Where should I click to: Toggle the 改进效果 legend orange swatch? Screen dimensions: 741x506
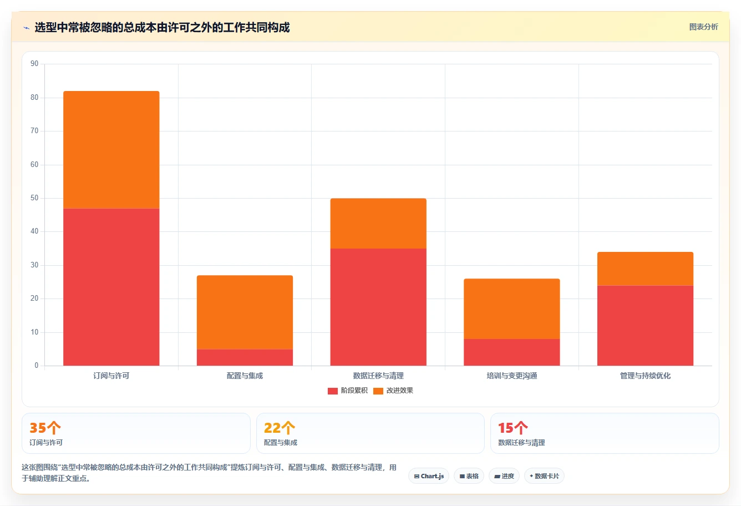378,391
